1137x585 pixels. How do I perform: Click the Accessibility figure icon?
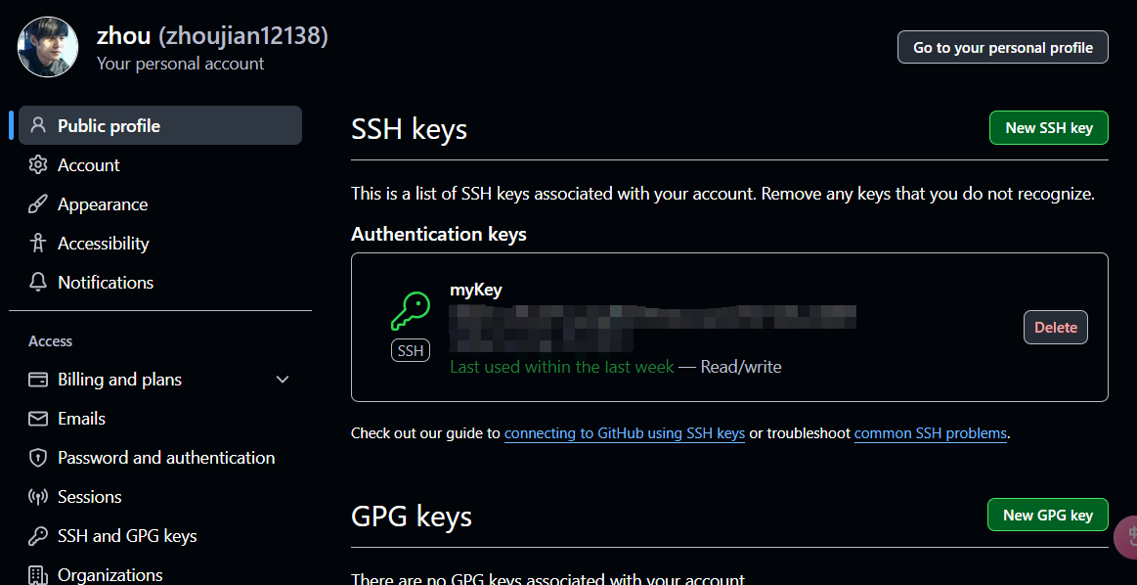click(38, 244)
